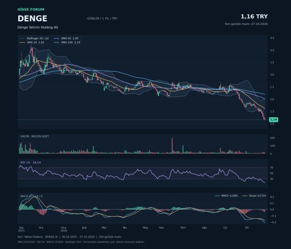Screen dimensions: 291x249
Task: Click the GÜNLÜK / 1 YIL / TRY subtitle
Action: coord(102,18)
